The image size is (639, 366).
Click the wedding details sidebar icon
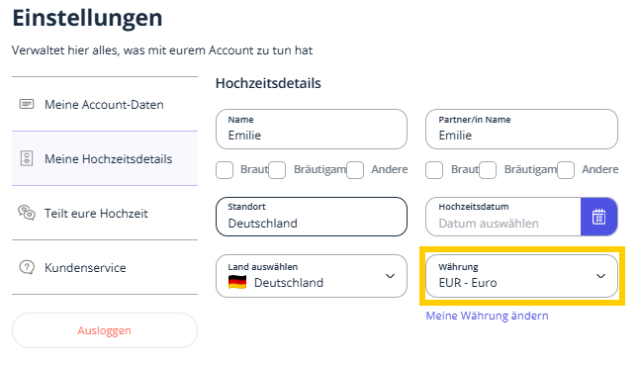coord(27,158)
